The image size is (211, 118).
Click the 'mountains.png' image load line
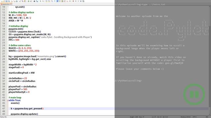37,56
